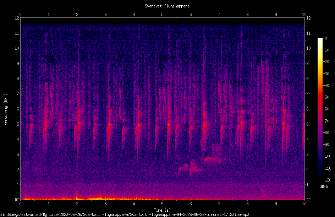Click the '-60' color scale label

326,109
